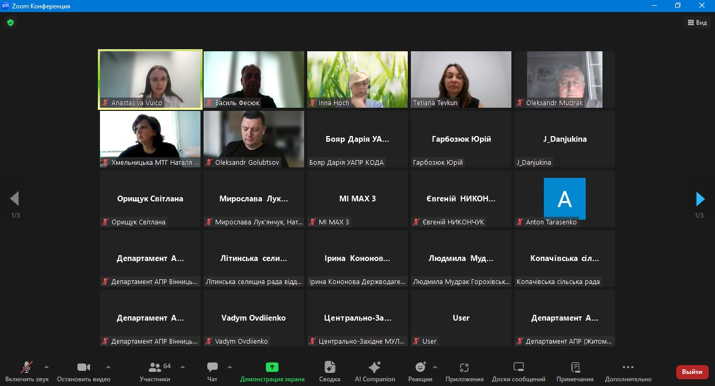Select Anastasiya Vuico's video tile

point(150,80)
